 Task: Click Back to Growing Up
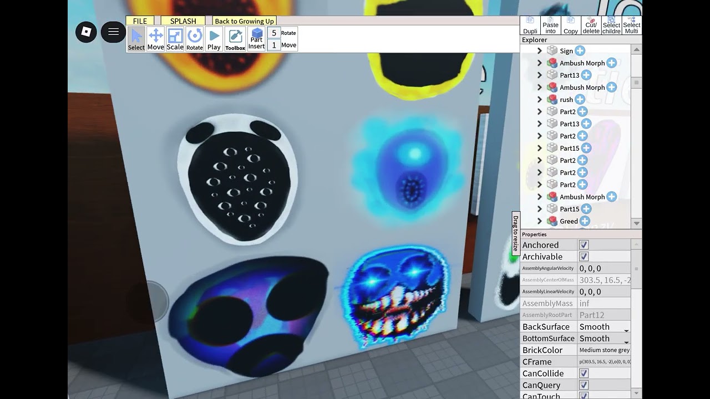tap(244, 21)
